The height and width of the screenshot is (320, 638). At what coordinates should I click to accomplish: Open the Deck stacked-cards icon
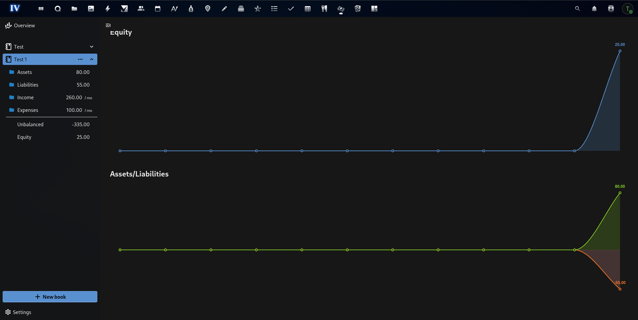(241, 9)
